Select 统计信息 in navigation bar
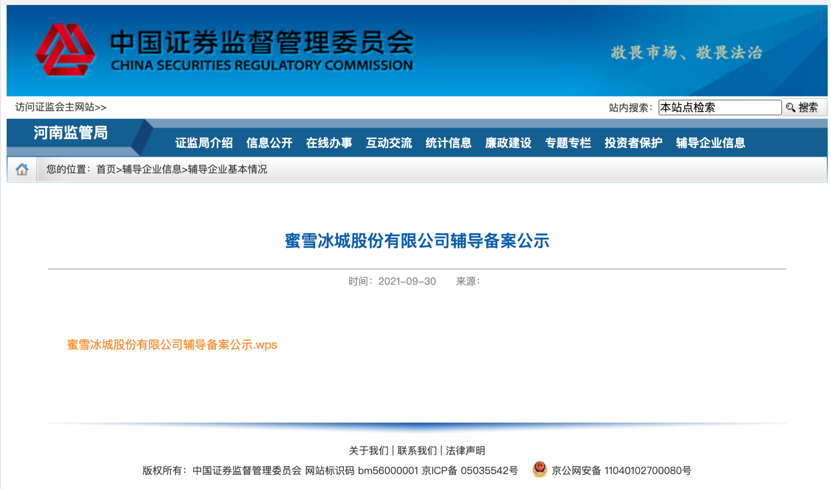Image resolution: width=831 pixels, height=489 pixels. pos(448,143)
